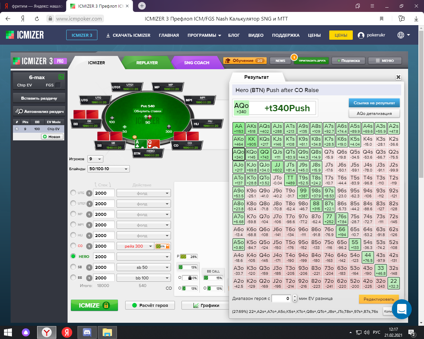Open the Блайнды 50/100-10 dropdown
The image size is (424, 339).
[x=109, y=169]
